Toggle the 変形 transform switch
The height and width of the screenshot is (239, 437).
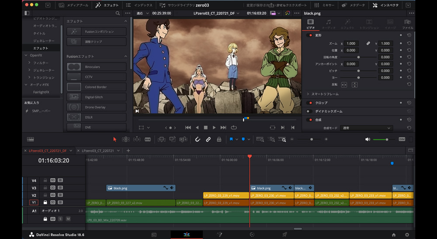point(309,35)
